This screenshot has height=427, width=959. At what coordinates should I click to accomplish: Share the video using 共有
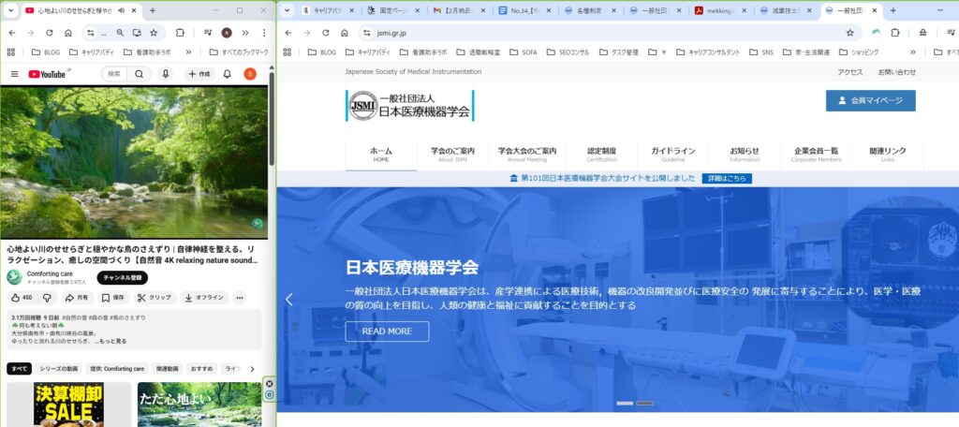pyautogui.click(x=77, y=298)
